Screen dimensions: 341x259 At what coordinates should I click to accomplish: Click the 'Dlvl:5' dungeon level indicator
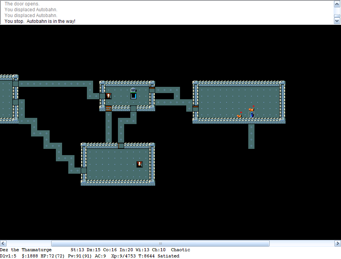(x=8, y=256)
